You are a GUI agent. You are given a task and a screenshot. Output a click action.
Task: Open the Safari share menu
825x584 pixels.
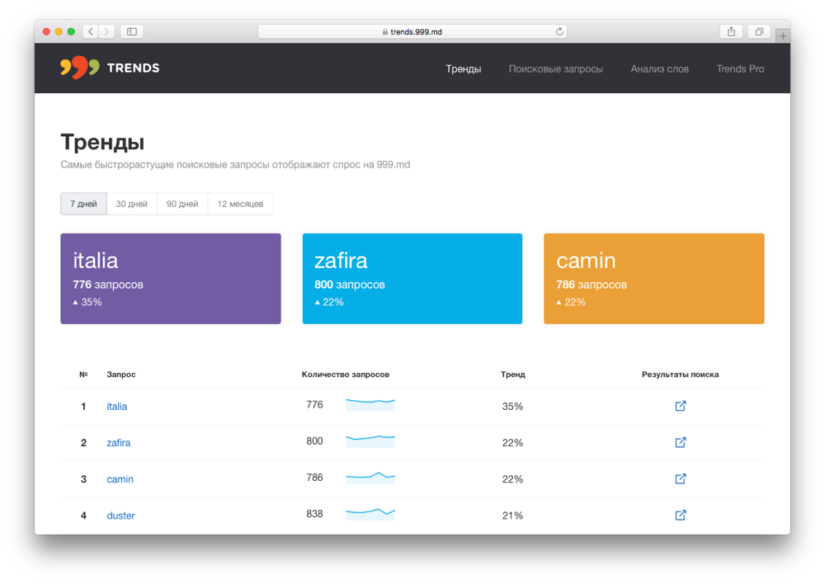coord(731,31)
